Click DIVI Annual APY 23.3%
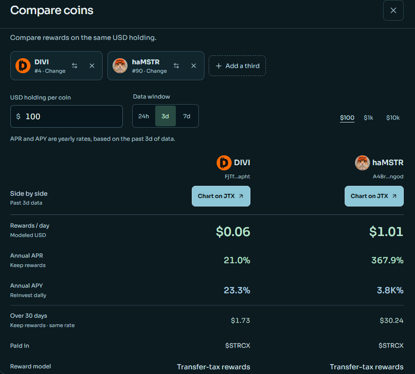The width and height of the screenshot is (415, 374). tap(237, 290)
